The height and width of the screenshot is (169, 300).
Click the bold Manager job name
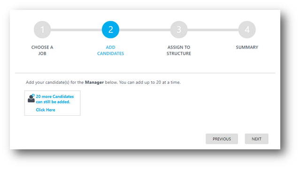94,82
